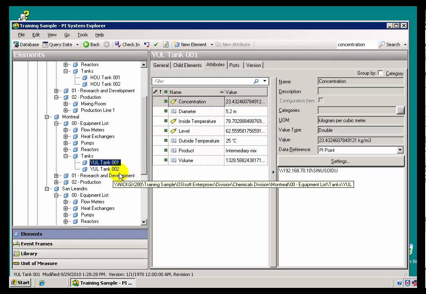Click the scroll-down arrow of the elements tree
Image resolution: width=426 pixels, height=294 pixels.
(144, 222)
